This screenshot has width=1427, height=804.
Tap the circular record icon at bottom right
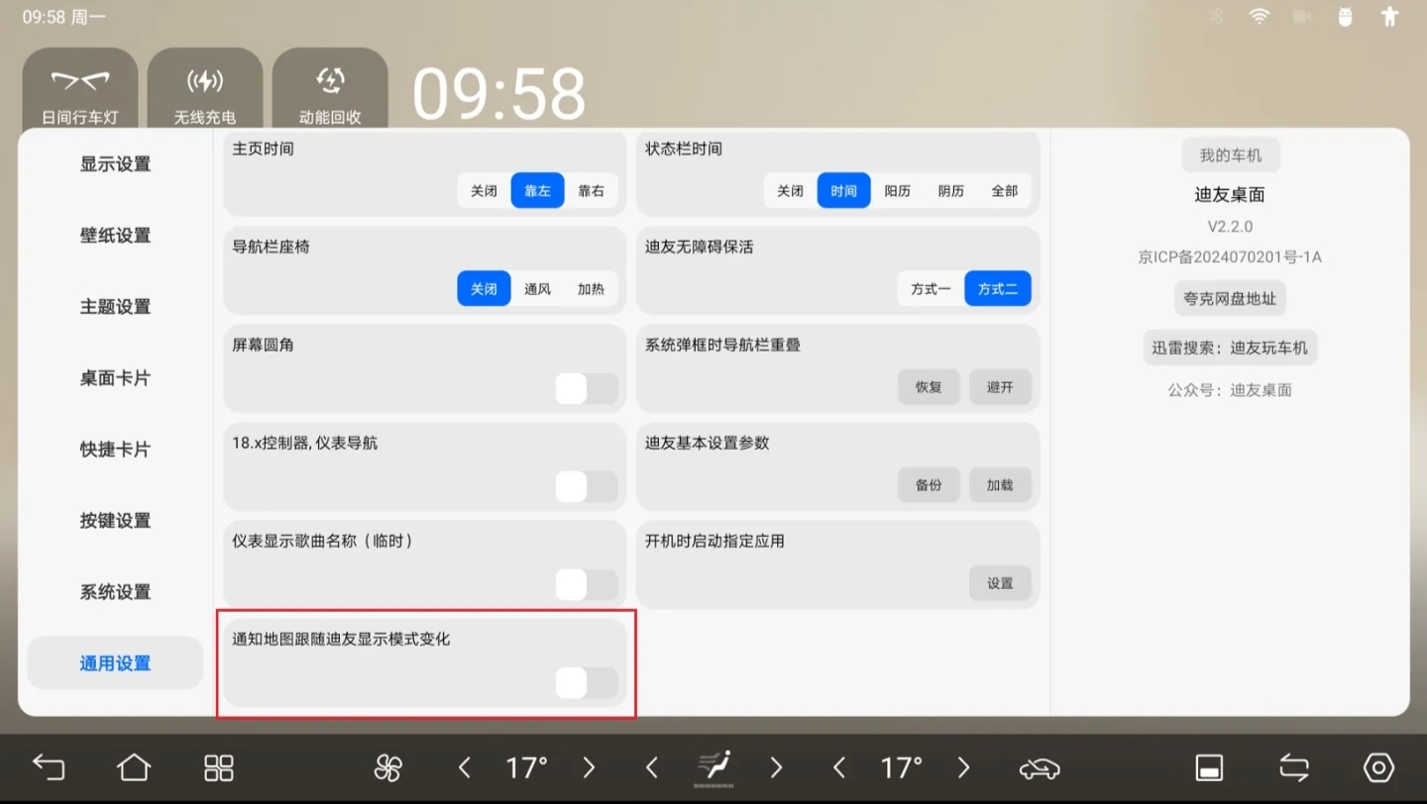pos(1379,767)
